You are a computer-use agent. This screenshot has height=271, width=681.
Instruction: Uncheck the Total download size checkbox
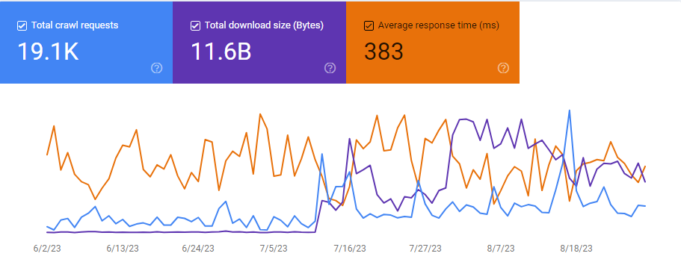tap(195, 26)
